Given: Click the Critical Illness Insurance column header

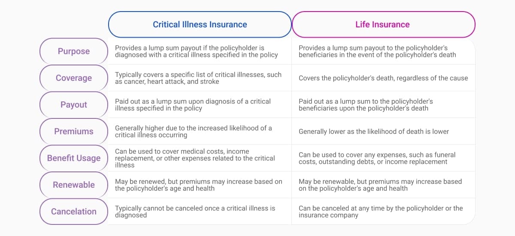Looking at the screenshot, I should click(x=200, y=24).
